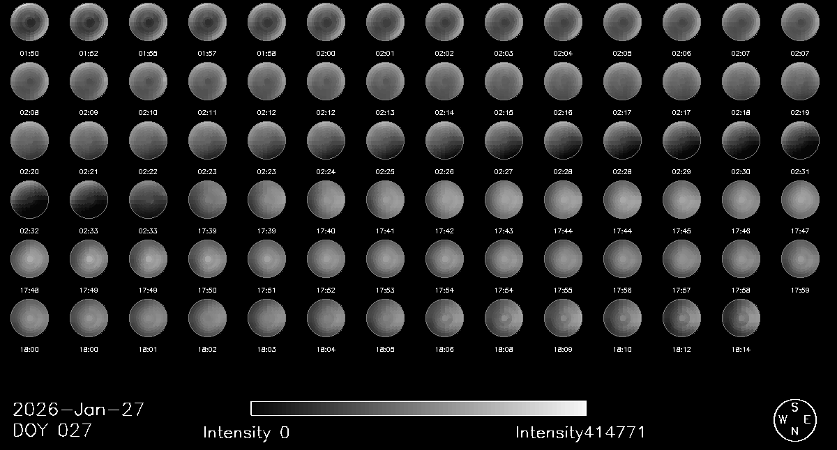Pick the 02:32 shadowed disk image
The width and height of the screenshot is (837, 450).
29,200
